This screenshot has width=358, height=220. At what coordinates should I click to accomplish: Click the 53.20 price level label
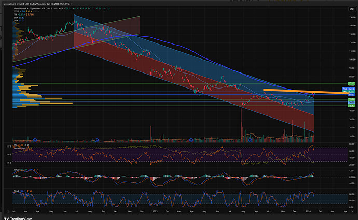tap(351, 99)
